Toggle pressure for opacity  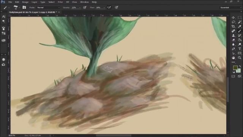(85, 7)
